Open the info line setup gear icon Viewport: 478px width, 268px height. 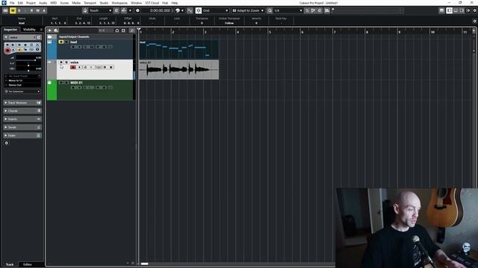pyautogui.click(x=474, y=22)
